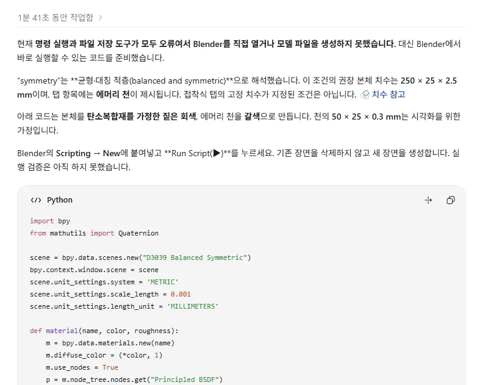Click the 'm.diffuse_color = (*color, 1)' line
Viewport: 477px width, 385px height.
click(104, 355)
